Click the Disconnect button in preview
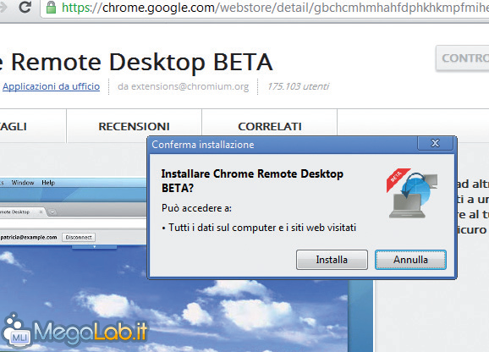Screen dimensions: 489x352 point(79,237)
